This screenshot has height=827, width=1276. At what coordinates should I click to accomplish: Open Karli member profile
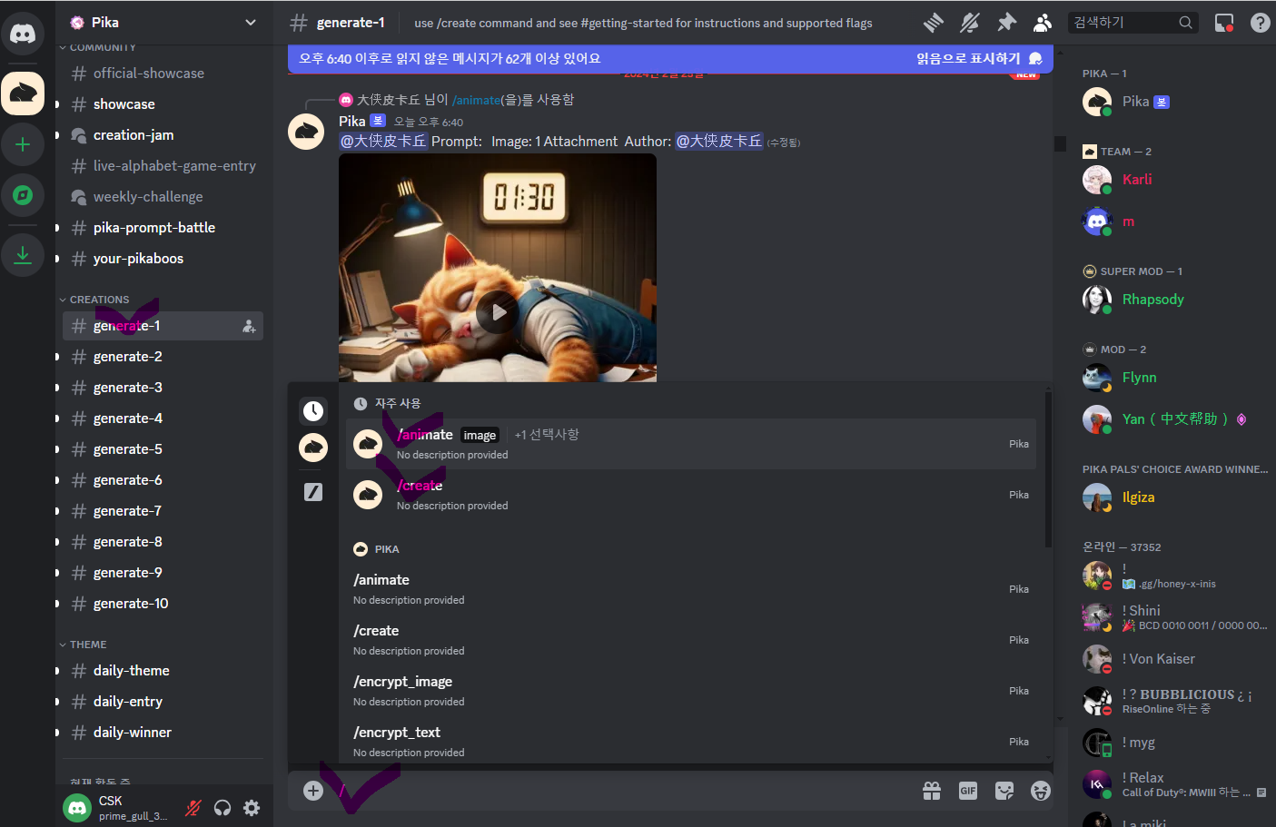(1173, 180)
